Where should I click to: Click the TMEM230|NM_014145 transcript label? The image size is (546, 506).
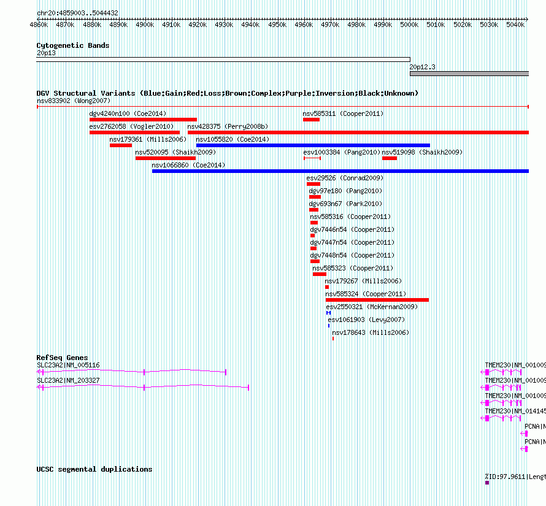coord(515,412)
